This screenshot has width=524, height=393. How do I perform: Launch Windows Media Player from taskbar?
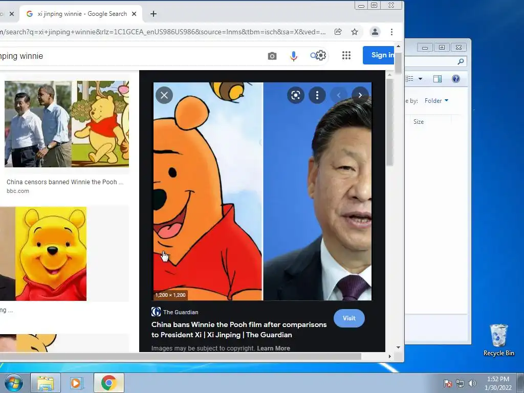(x=76, y=383)
